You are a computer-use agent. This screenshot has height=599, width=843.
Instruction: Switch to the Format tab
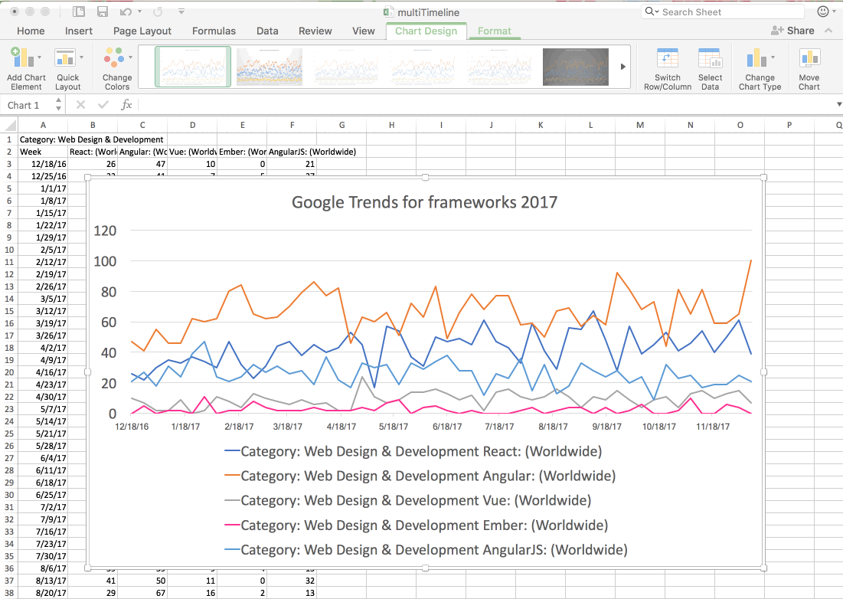click(x=494, y=31)
